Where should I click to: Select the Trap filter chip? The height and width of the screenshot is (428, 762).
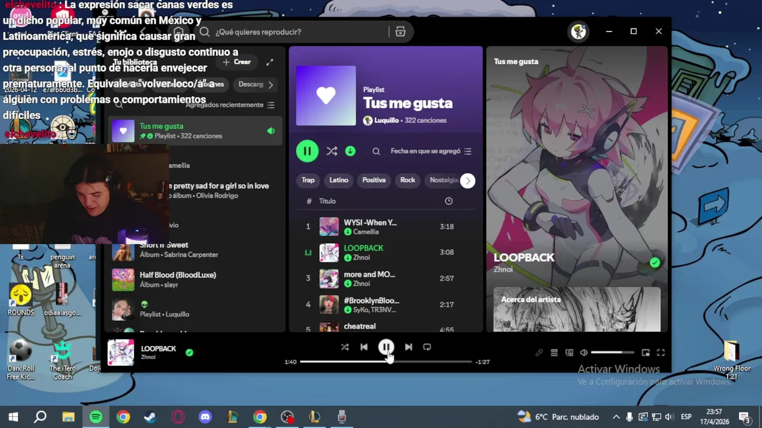click(308, 180)
